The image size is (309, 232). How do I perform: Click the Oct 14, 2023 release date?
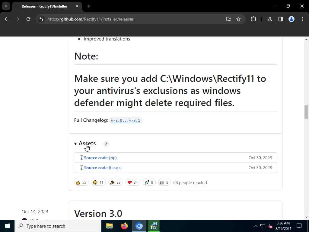(x=35, y=212)
